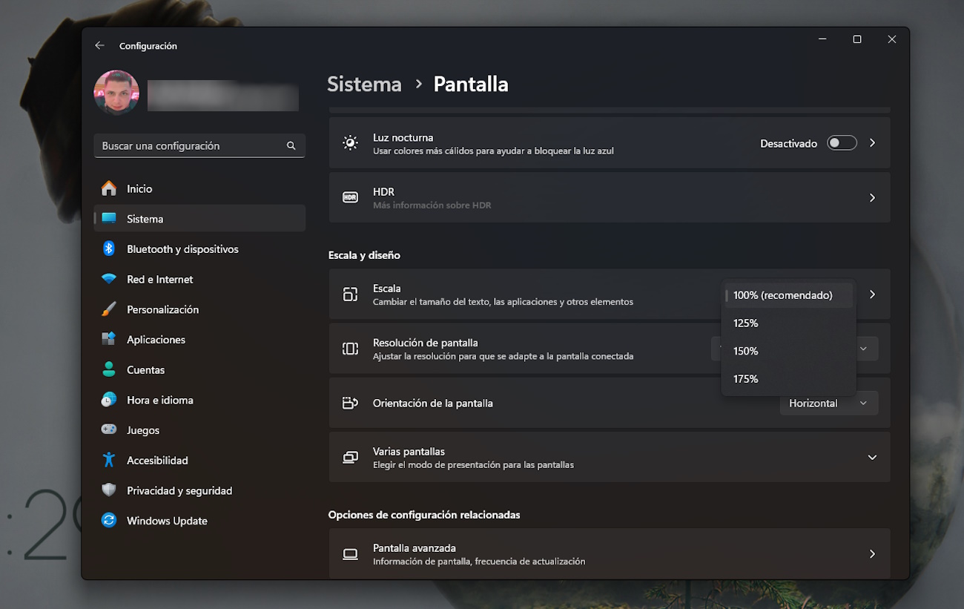
Task: Click the Cuentas person icon
Action: pos(109,369)
